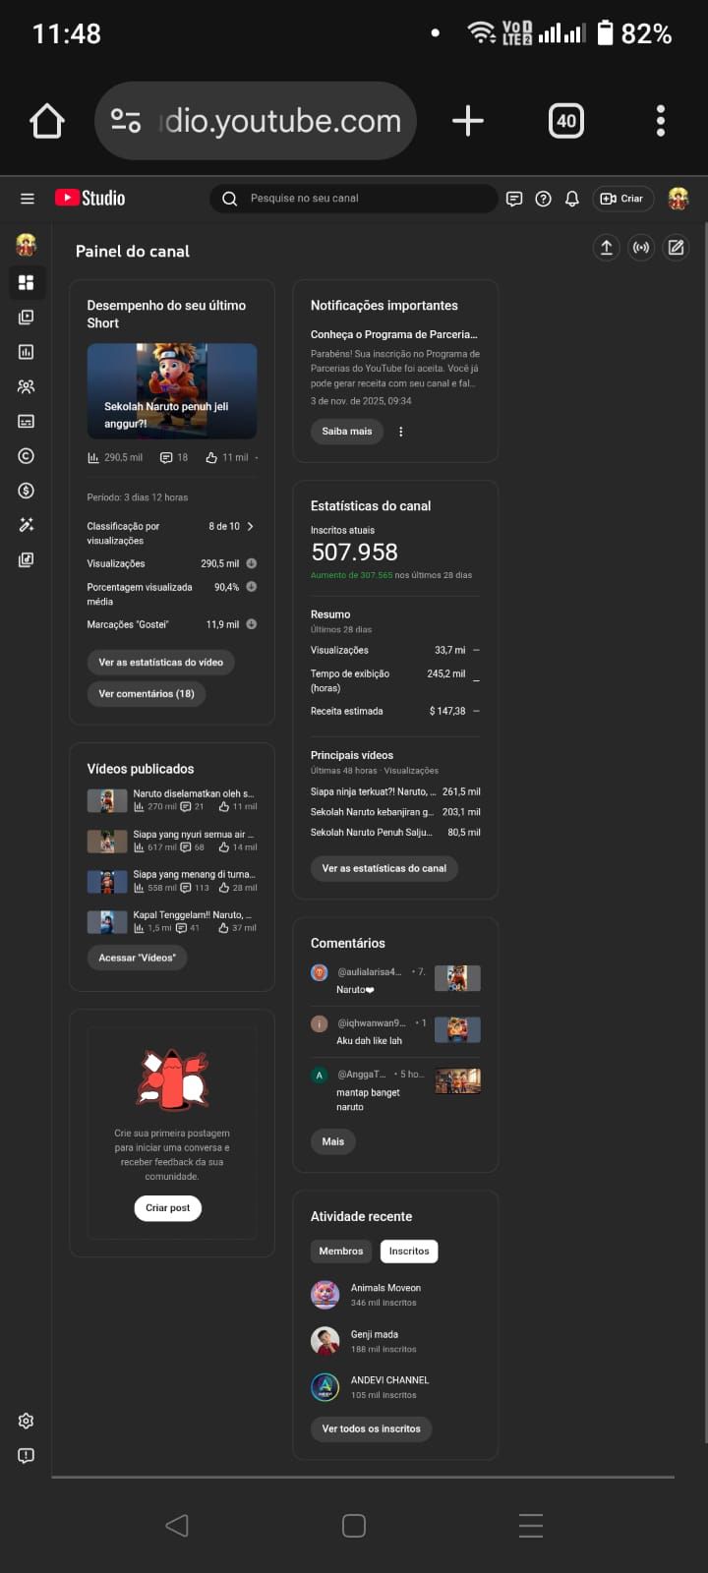708x1573 pixels.
Task: Expand the 8 de 10 ranking chevron
Action: click(x=251, y=527)
